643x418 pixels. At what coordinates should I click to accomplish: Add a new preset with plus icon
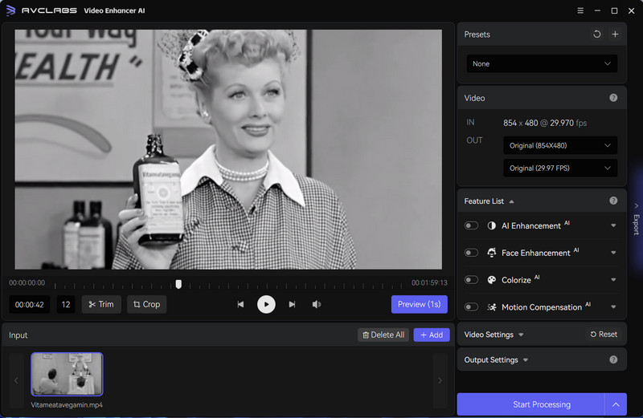pyautogui.click(x=615, y=34)
